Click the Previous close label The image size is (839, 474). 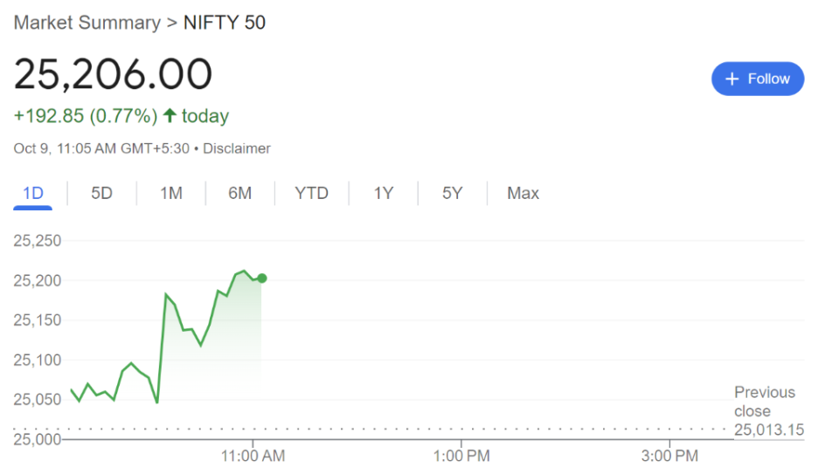[765, 402]
